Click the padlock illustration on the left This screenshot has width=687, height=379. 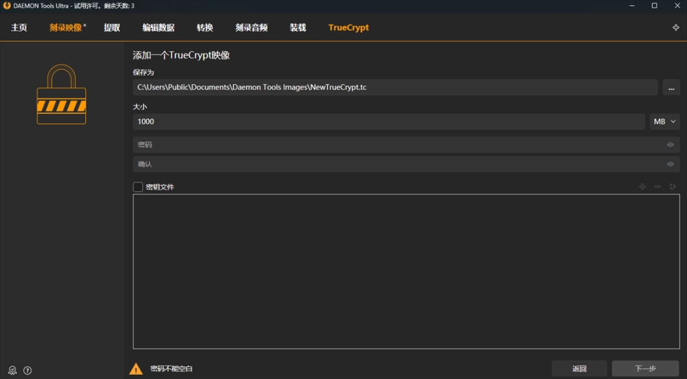tap(61, 94)
